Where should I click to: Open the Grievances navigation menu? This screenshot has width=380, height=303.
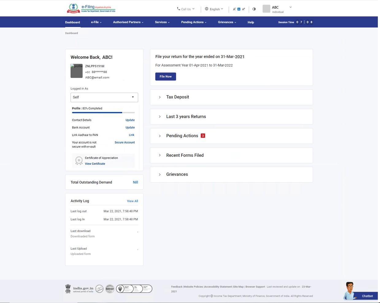227,22
